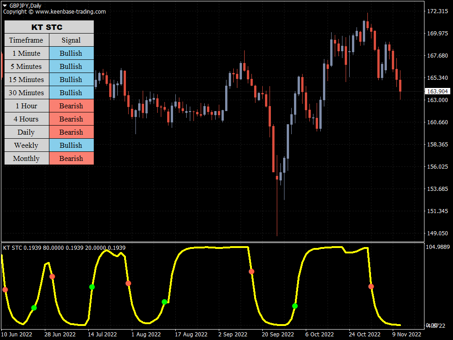Click the 167.680 price scale label
The image size is (453, 340).
point(438,55)
